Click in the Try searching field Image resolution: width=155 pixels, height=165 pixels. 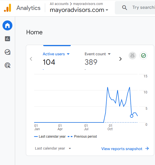(x=143, y=7)
